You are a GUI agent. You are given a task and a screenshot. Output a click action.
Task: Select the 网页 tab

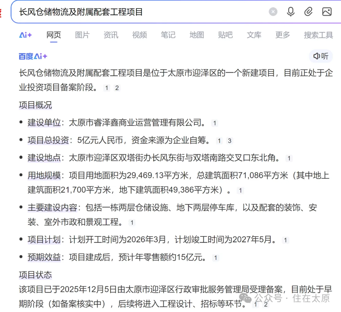point(53,35)
